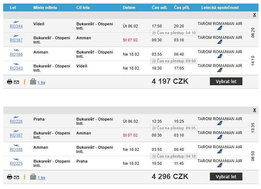261x189 pixels.
Task: Click email icon for 4 197 CZK offer
Action: point(16,82)
